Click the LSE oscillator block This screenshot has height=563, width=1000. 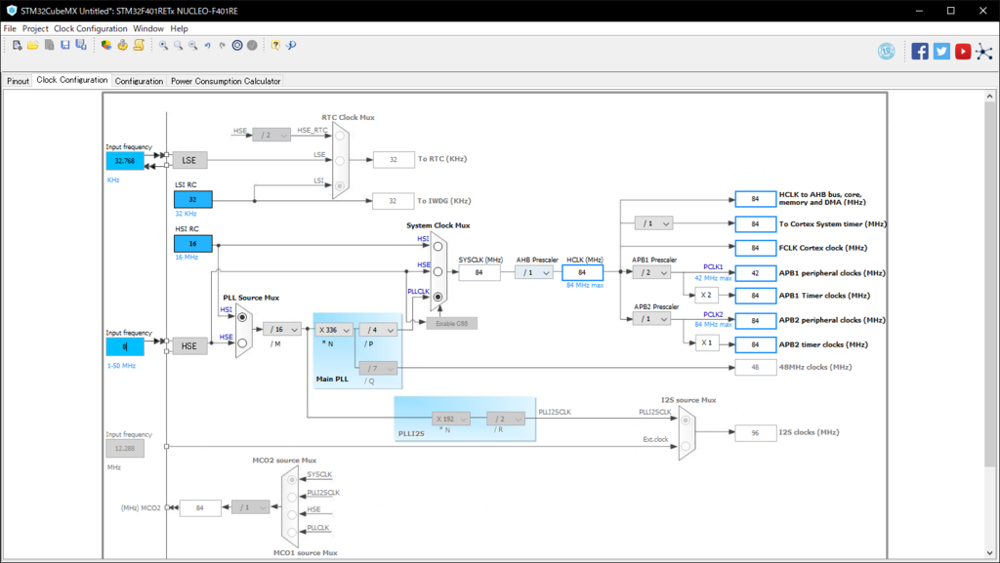(189, 160)
